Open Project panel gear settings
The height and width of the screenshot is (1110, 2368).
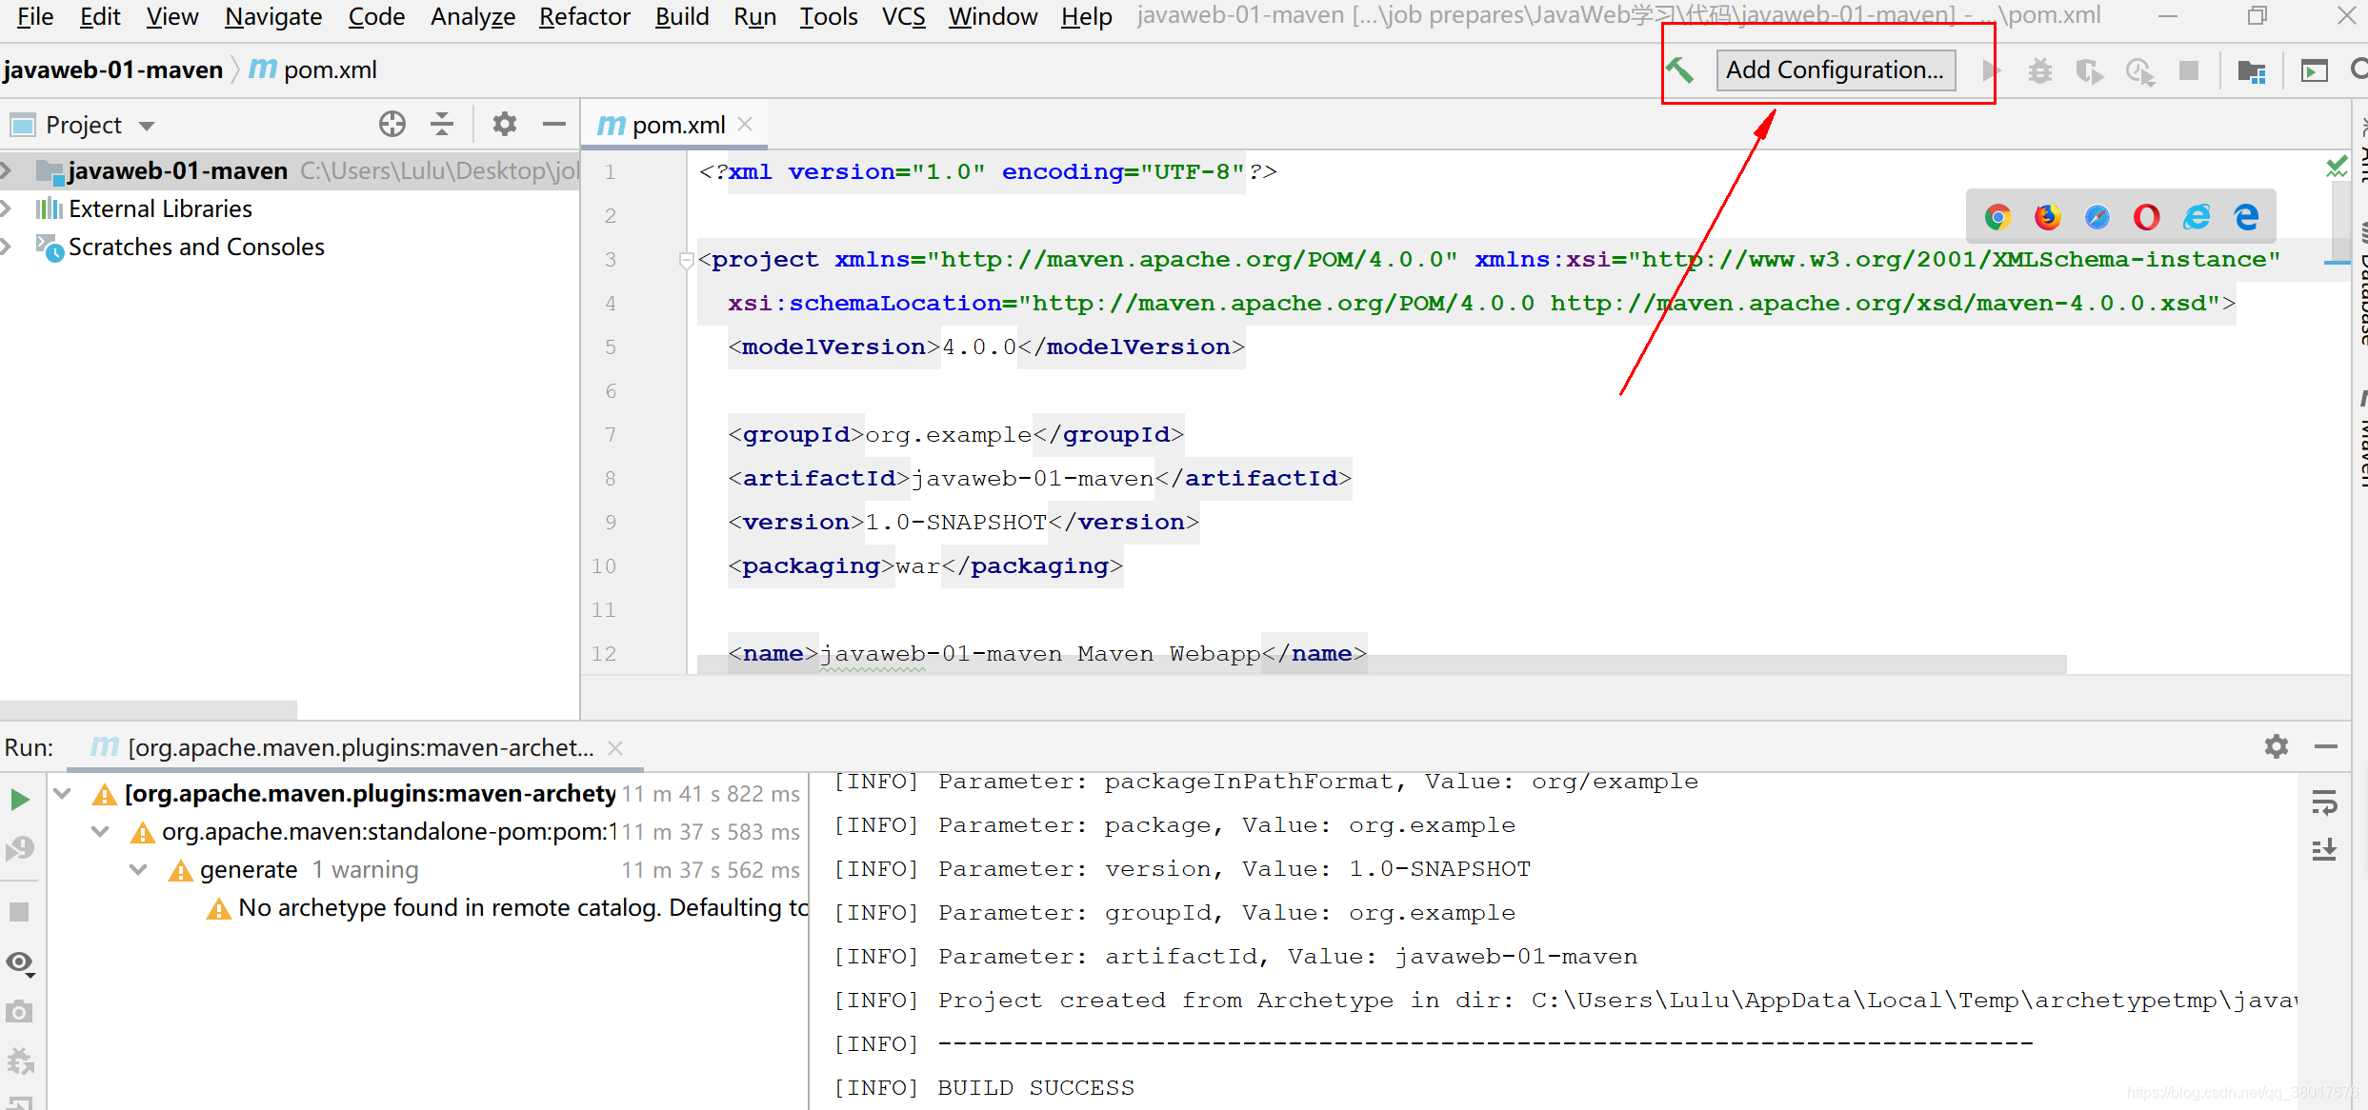click(x=504, y=125)
